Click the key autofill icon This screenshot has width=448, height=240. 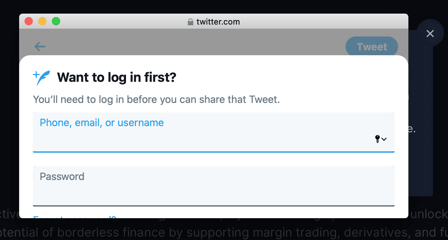coord(377,139)
